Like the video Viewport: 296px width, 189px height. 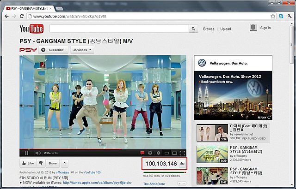tap(28, 163)
